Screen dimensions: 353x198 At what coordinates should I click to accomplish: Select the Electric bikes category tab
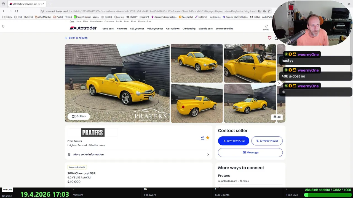tap(145, 21)
